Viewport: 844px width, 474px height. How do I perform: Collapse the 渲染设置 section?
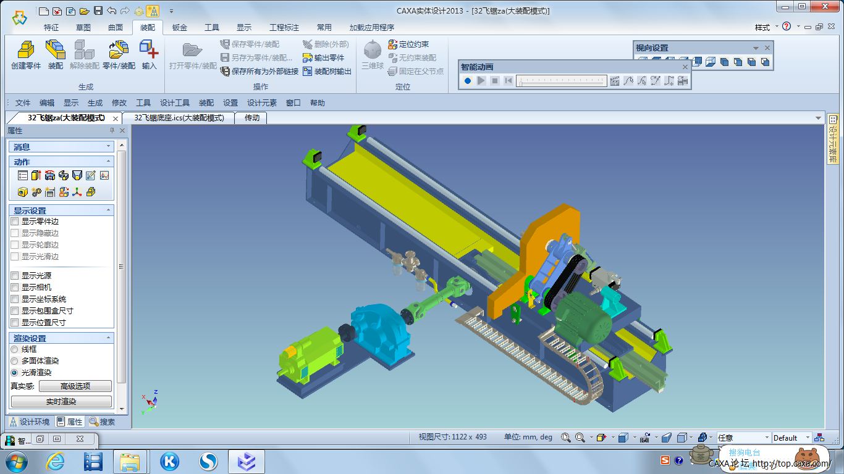(x=109, y=338)
